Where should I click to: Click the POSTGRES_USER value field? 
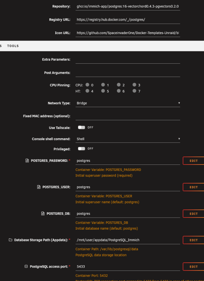[128, 187]
